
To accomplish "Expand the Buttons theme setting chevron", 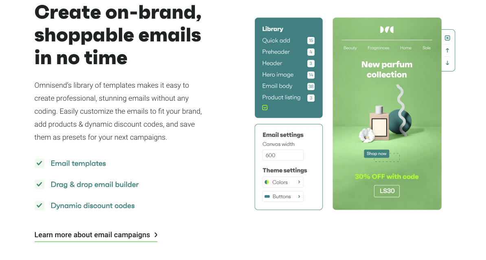I will pyautogui.click(x=299, y=197).
